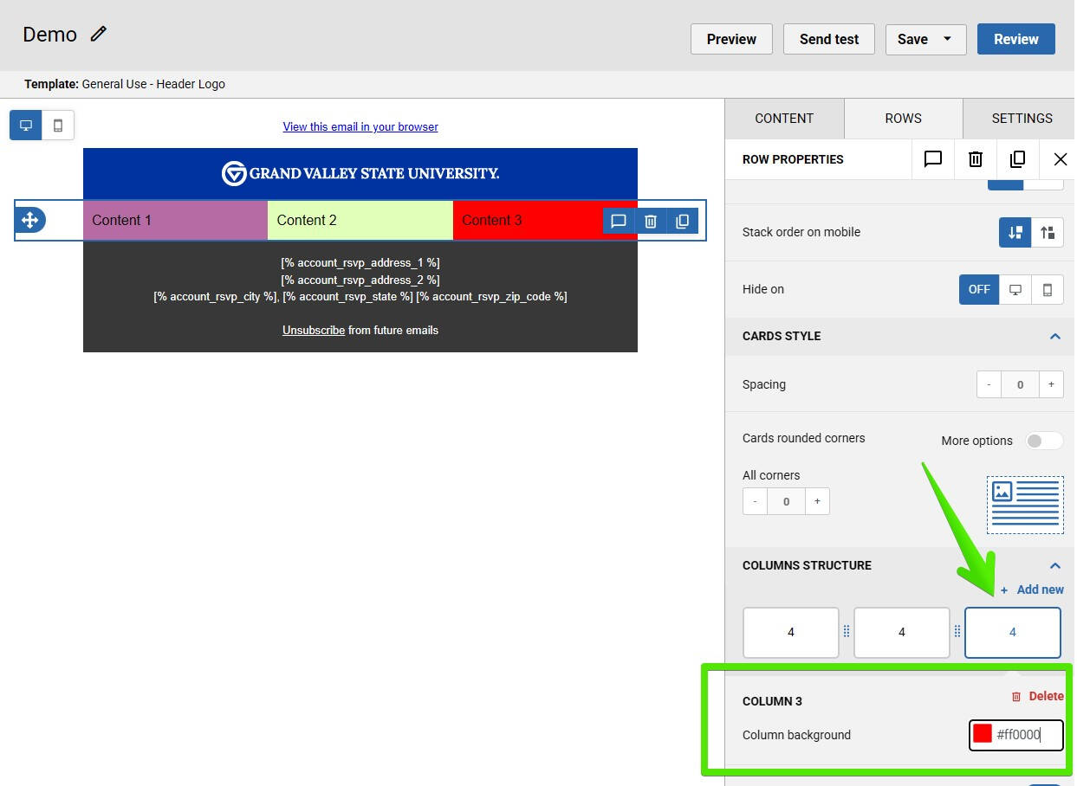Click the pencil to rename the Demo email

tap(98, 34)
